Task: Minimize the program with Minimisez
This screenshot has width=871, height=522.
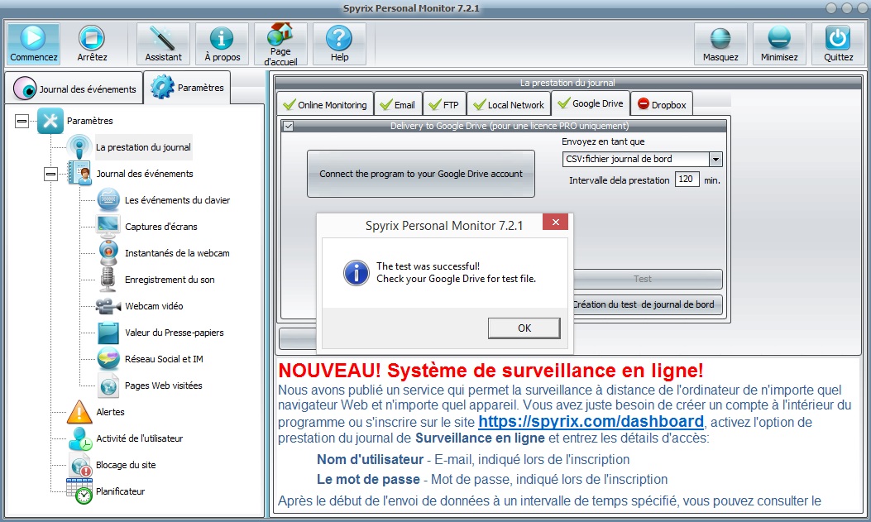Action: (x=779, y=44)
